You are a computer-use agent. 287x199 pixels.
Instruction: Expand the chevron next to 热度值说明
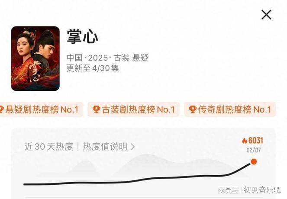click(x=133, y=147)
